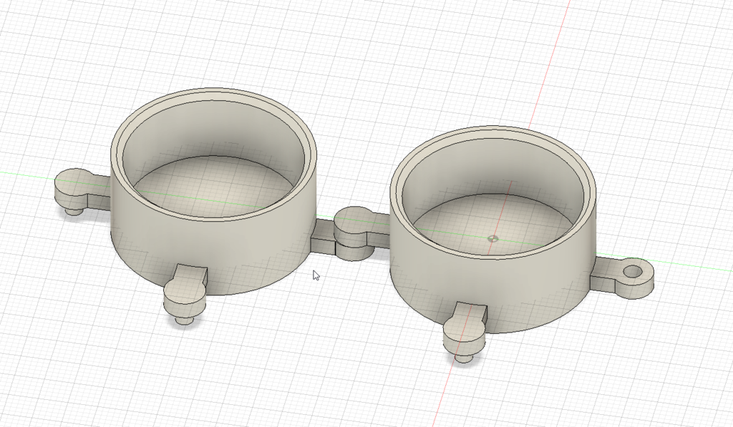Select the hole in the right-side tab
The width and height of the screenshot is (733, 427).
point(632,272)
